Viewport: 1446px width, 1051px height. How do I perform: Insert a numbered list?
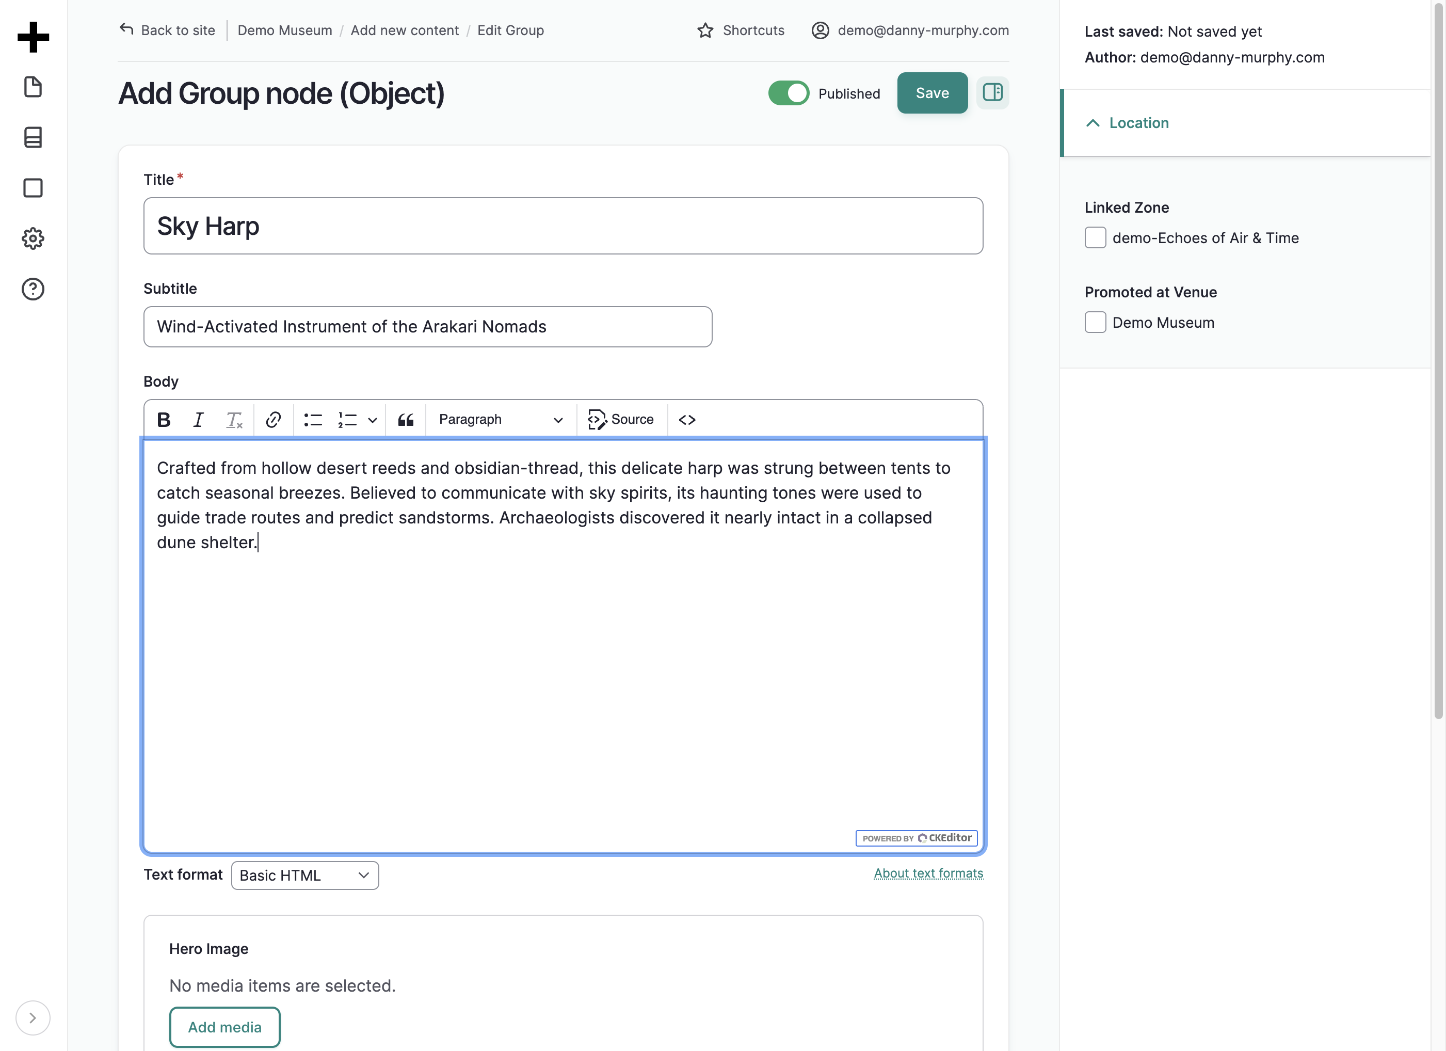pos(347,420)
